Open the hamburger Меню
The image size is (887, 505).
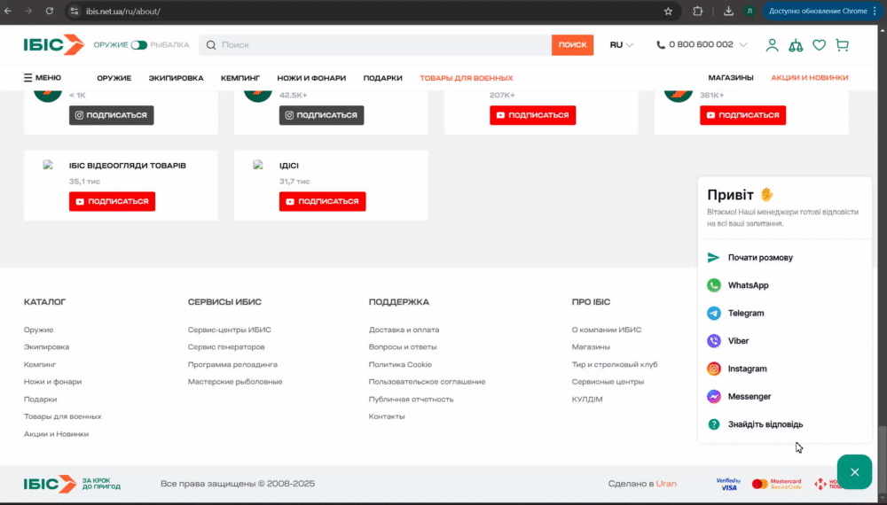pyautogui.click(x=43, y=78)
